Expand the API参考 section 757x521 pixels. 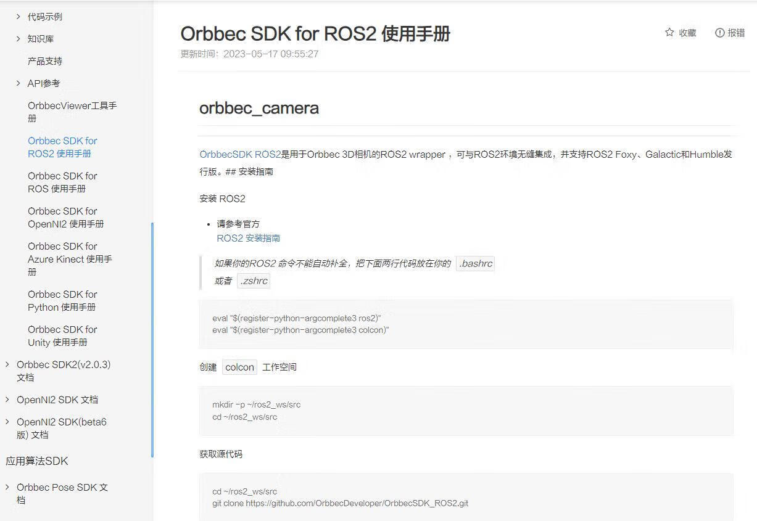(18, 83)
